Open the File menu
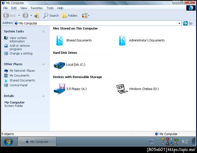 [x=5, y=8]
